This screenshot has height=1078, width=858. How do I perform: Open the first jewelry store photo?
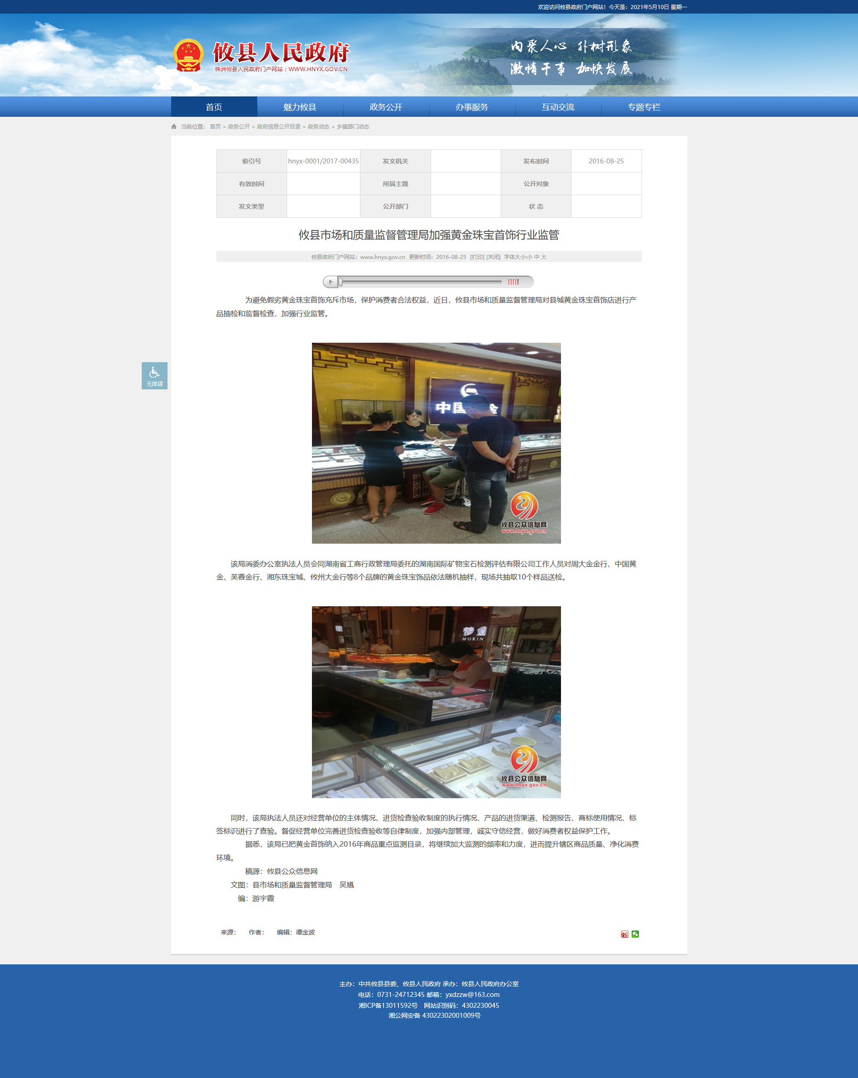436,443
